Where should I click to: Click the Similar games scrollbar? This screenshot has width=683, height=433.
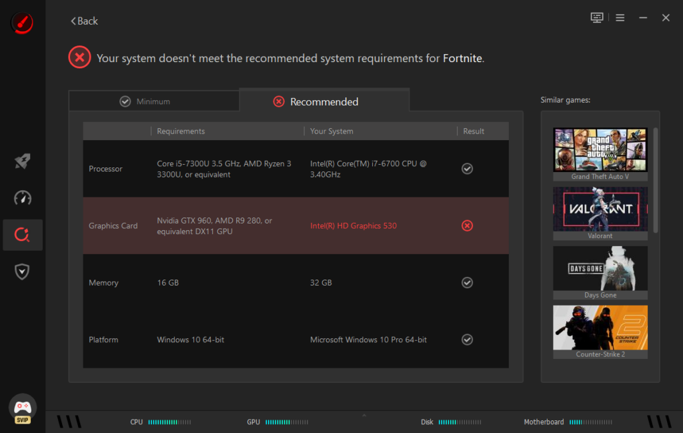[656, 180]
